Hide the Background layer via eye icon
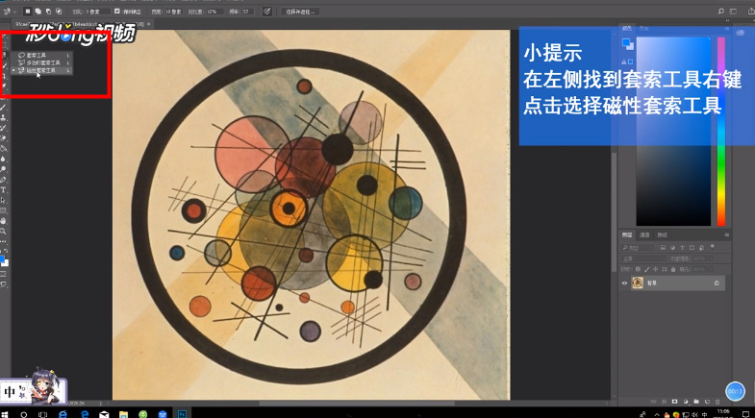Screen dimensions: 755x418 624,283
